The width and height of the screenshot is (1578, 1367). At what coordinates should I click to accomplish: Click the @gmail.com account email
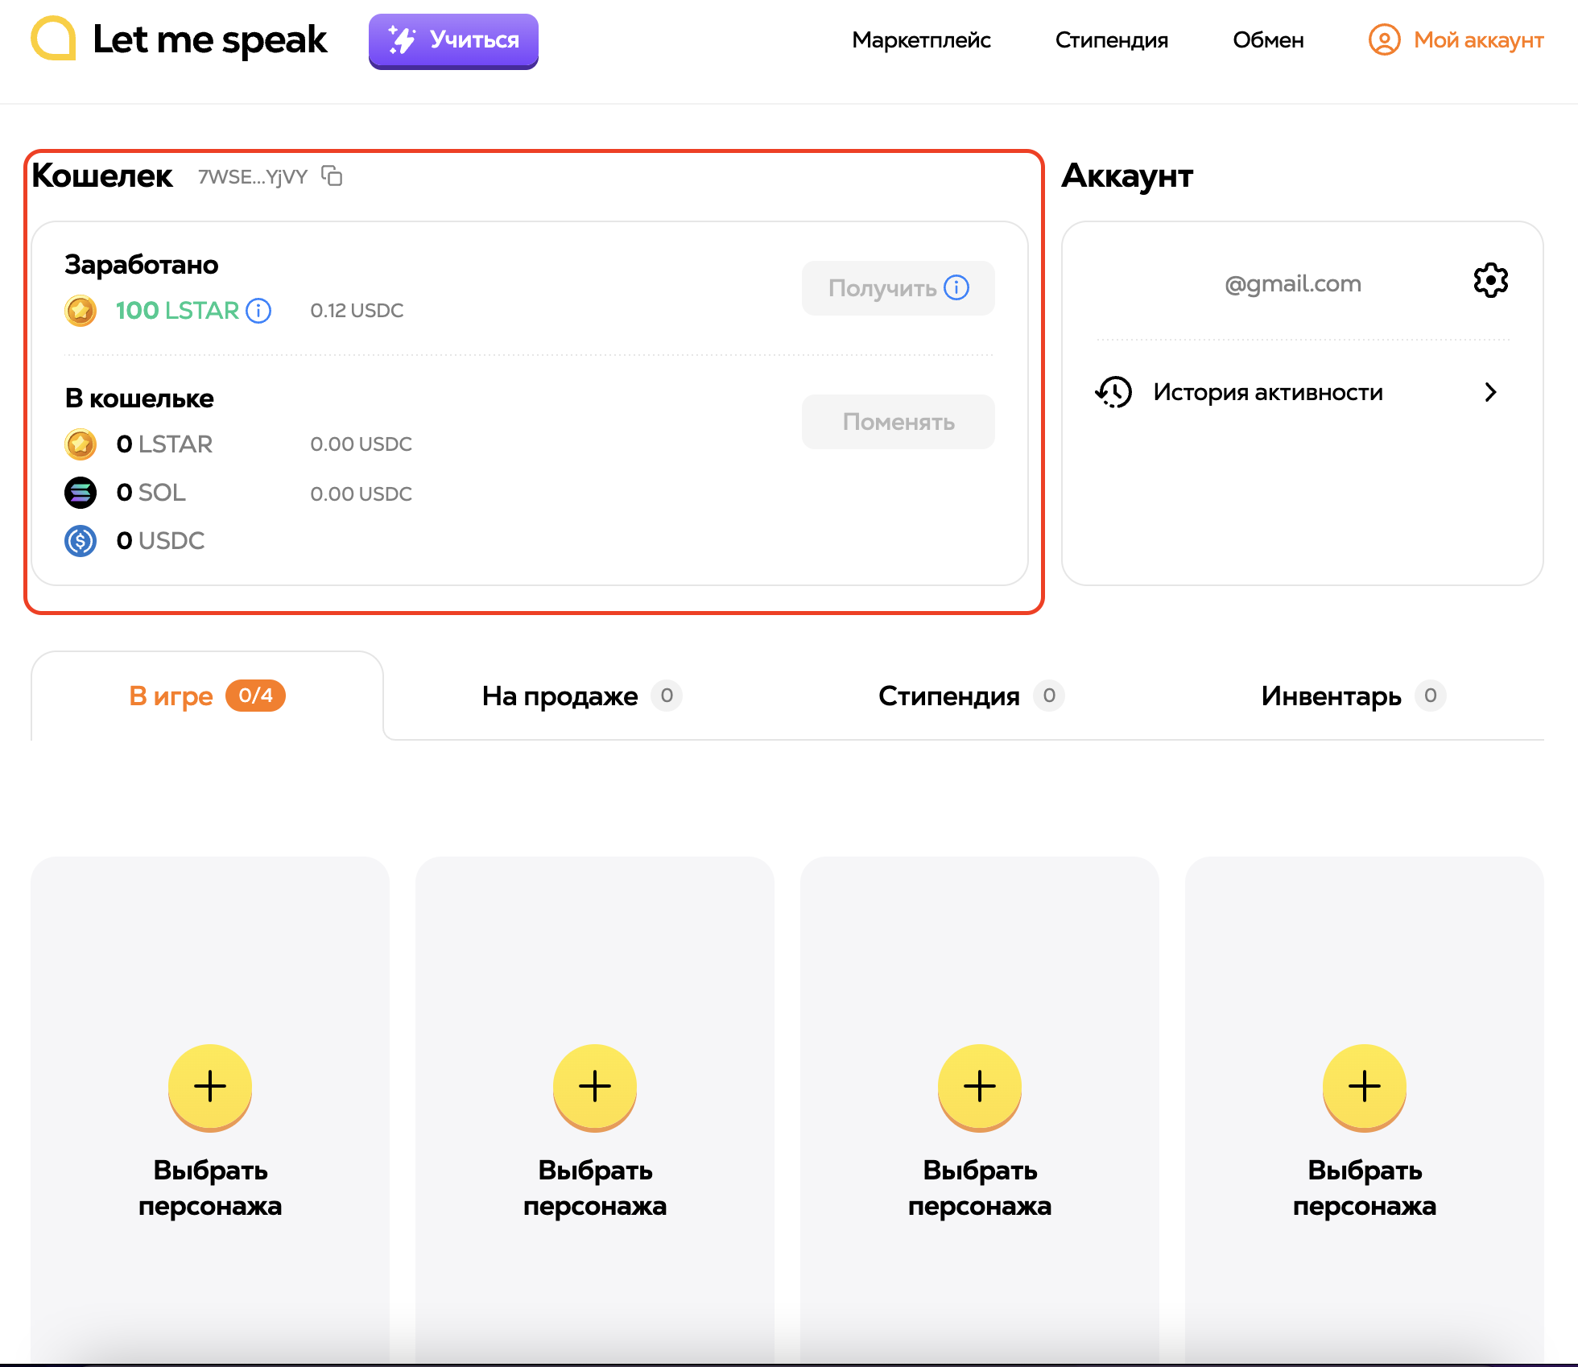[1292, 283]
